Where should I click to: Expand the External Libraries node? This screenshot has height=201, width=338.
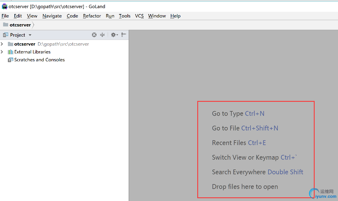click(x=2, y=52)
